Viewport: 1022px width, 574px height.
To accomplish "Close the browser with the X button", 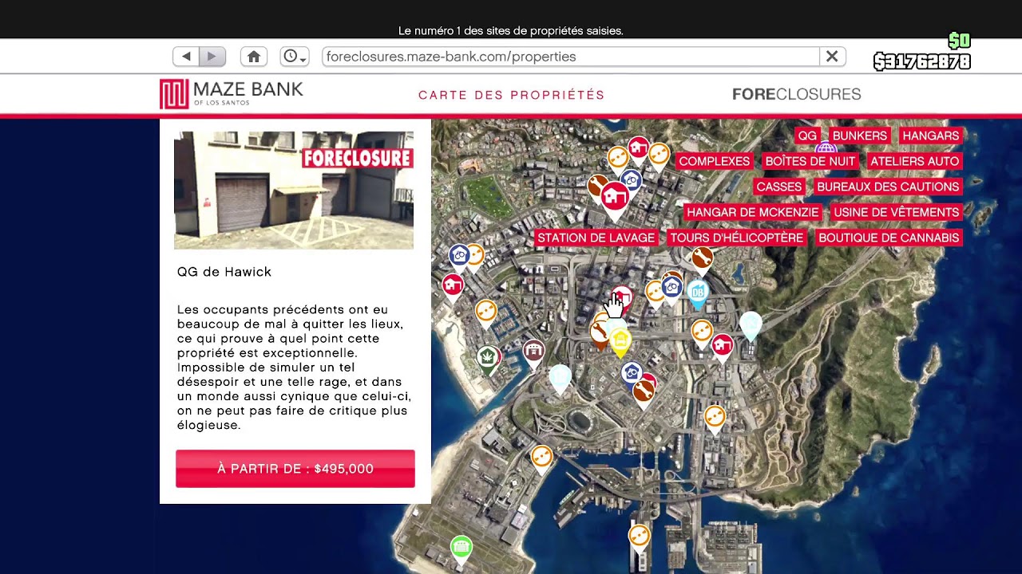I will pos(831,57).
